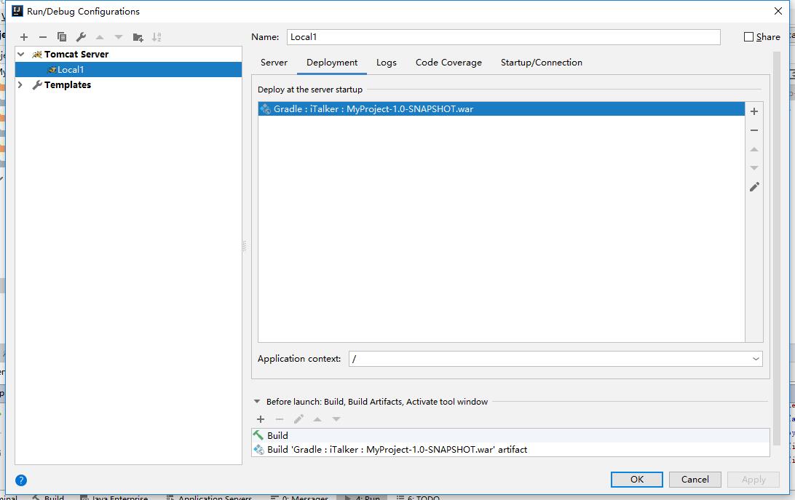Collapse the Tomcat Server tree node
The height and width of the screenshot is (500, 795).
(21, 55)
